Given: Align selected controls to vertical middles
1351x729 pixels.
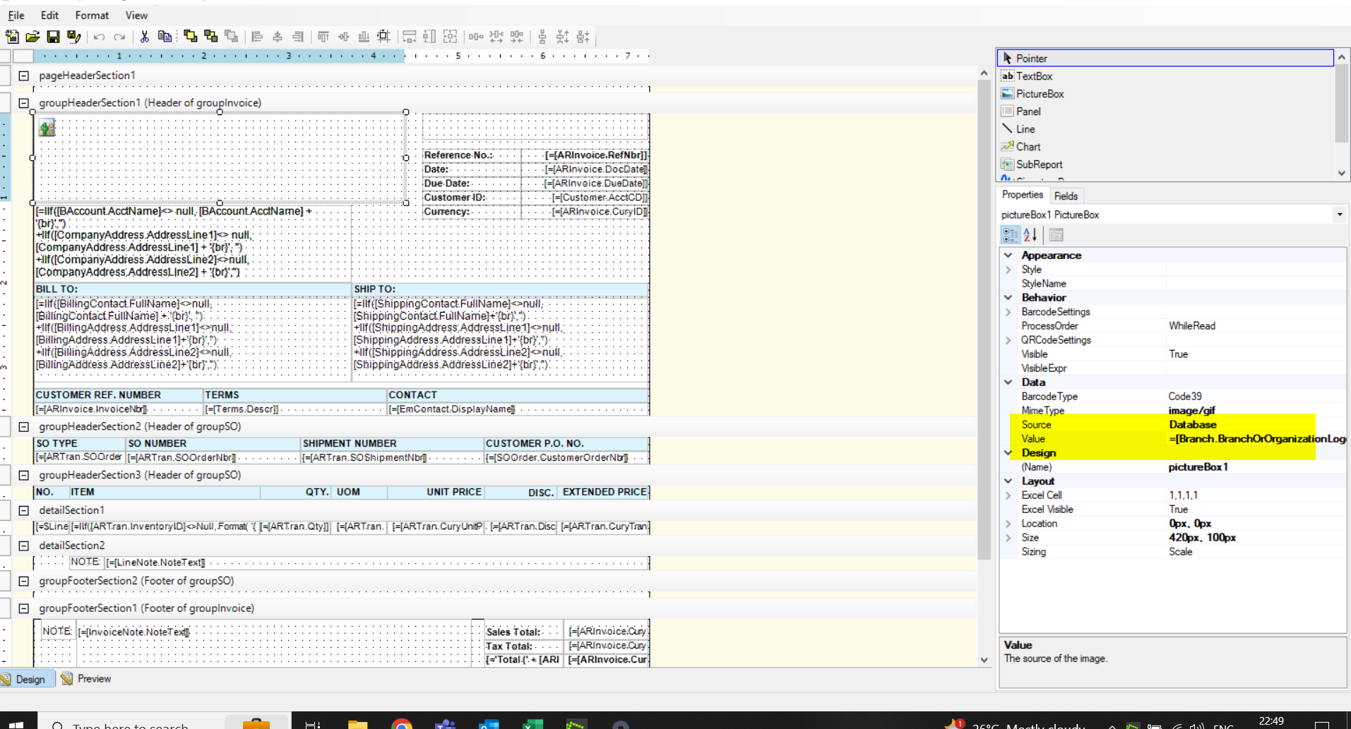Looking at the screenshot, I should point(343,37).
